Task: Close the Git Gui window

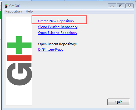Action: (x=129, y=6)
